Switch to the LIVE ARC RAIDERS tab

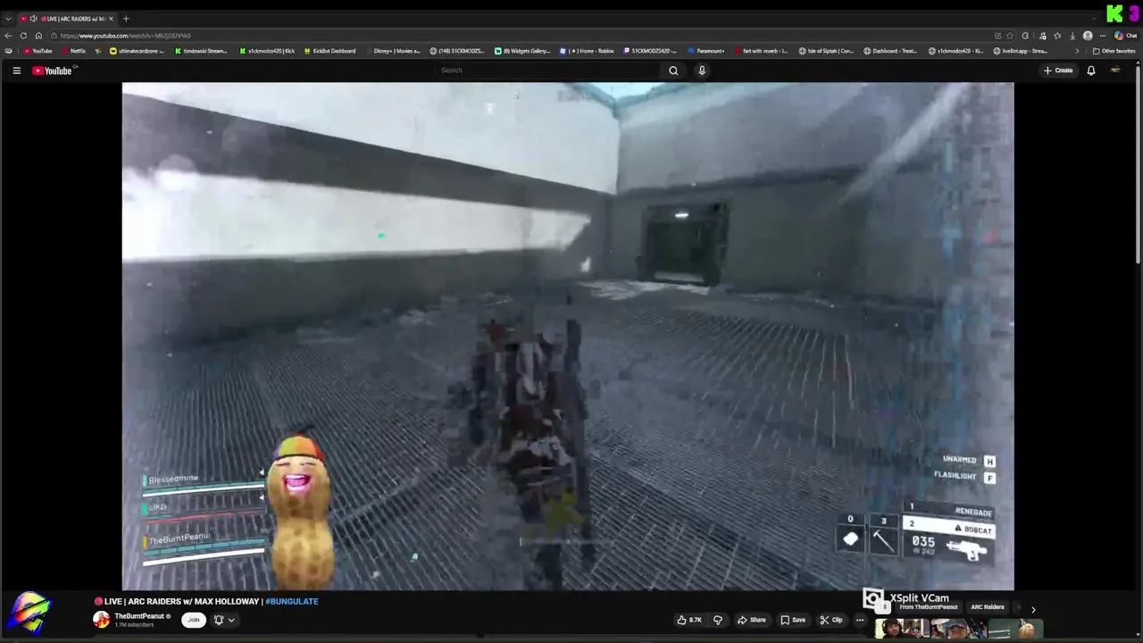coord(68,19)
